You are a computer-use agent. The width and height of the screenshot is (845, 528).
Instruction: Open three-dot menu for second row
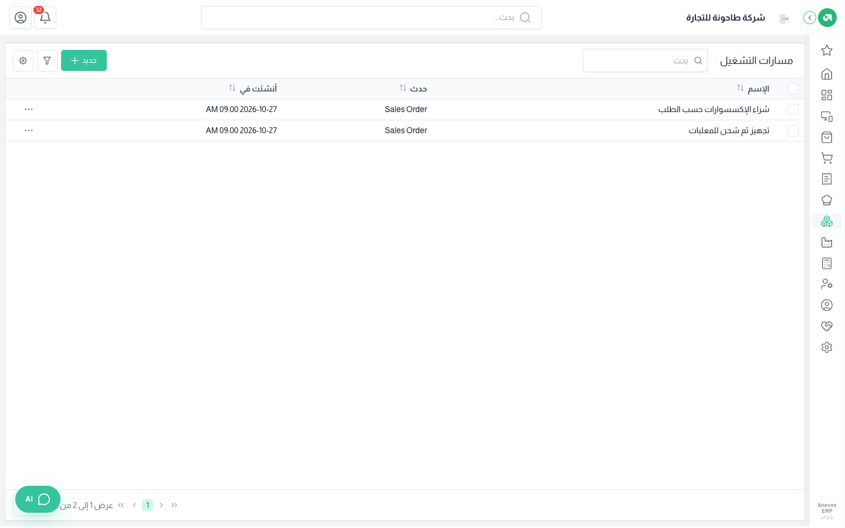pyautogui.click(x=29, y=131)
